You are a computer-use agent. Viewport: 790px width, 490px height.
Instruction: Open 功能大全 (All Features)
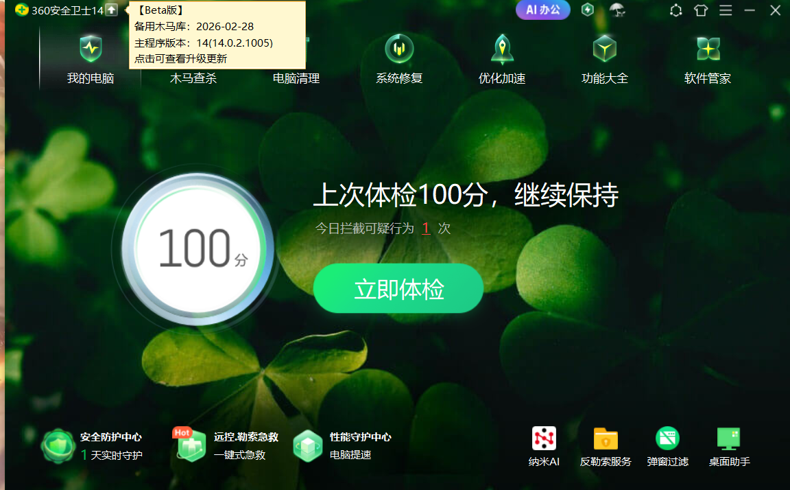[x=604, y=62]
